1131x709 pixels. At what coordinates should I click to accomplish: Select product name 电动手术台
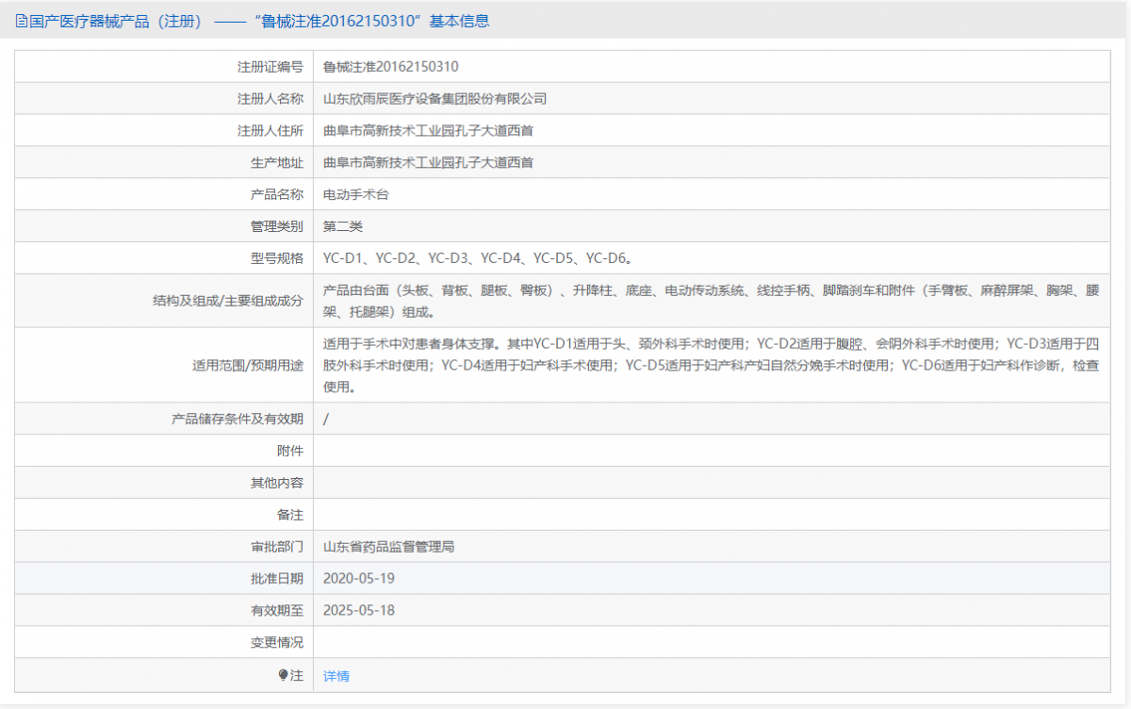pos(356,195)
